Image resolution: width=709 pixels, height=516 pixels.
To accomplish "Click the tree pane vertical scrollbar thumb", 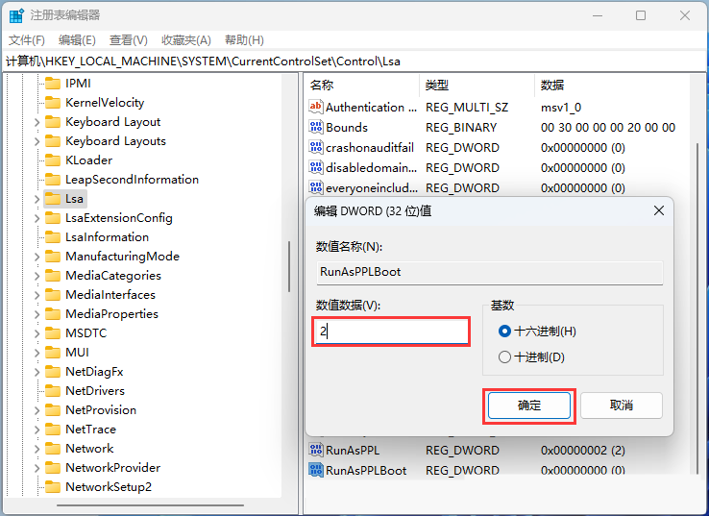I will (288, 266).
